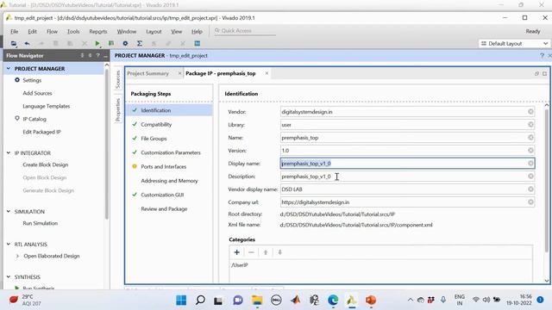Open the Reports menu

coord(97,31)
